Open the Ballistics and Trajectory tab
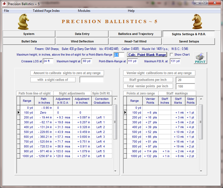This screenshot has height=188, width=223. 136,34
